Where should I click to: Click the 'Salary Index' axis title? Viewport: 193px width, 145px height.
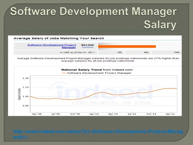coord(19,94)
